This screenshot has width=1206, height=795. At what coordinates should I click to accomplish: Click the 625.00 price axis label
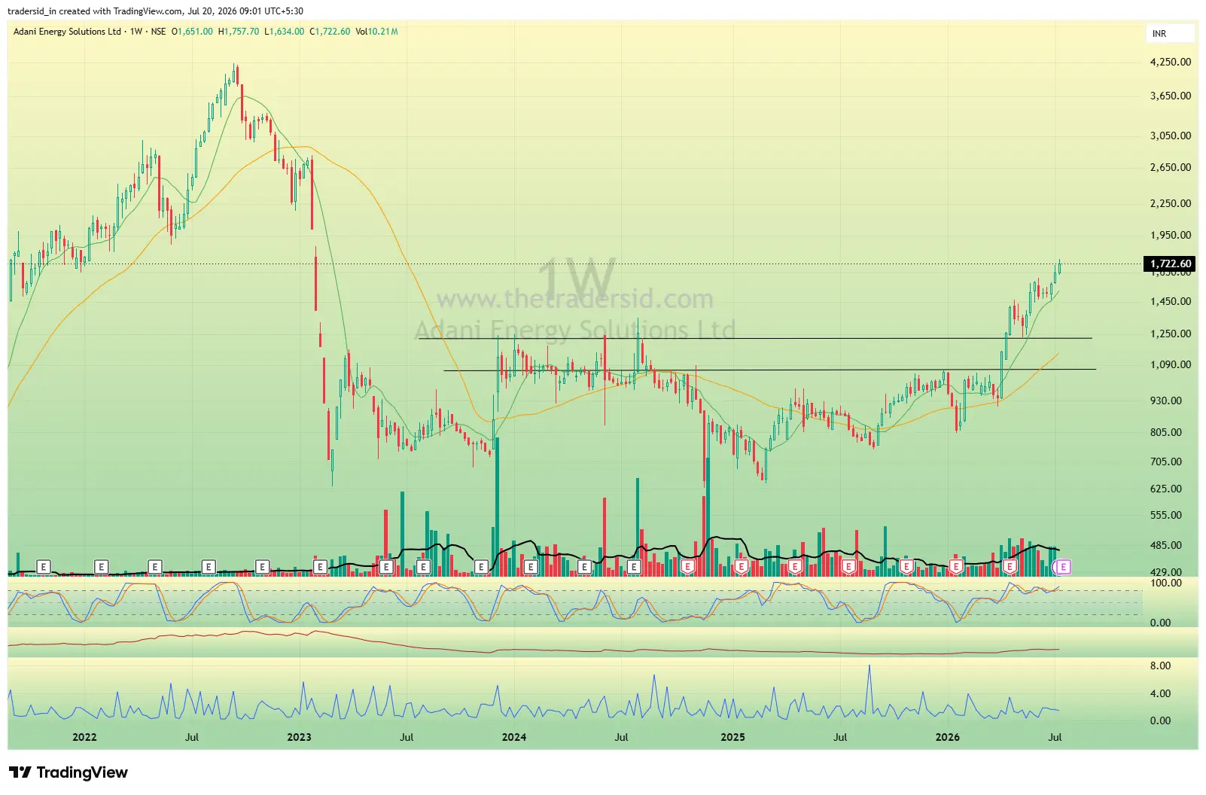click(x=1166, y=489)
